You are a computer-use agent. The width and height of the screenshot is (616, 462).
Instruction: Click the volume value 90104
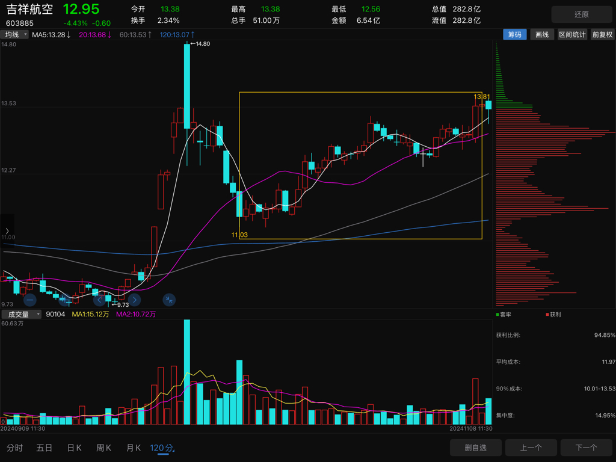55,314
